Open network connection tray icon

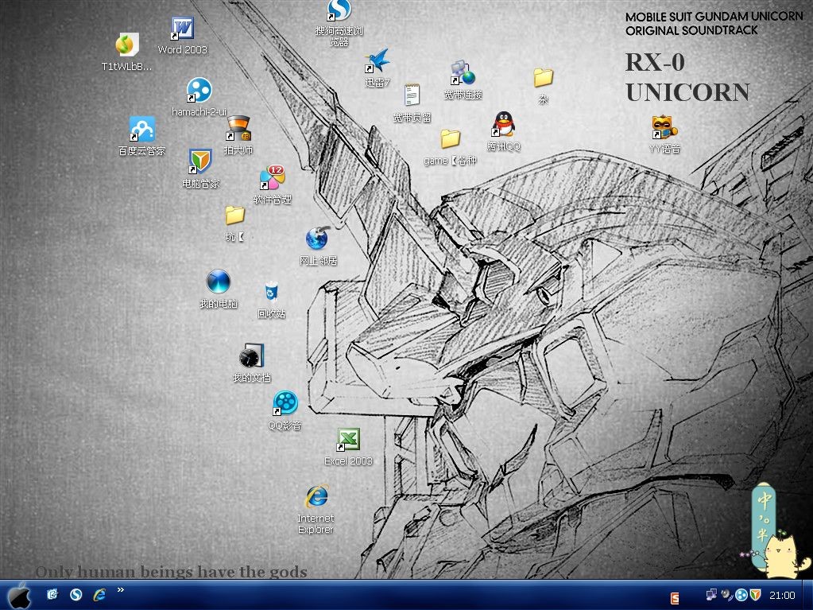coord(711,595)
